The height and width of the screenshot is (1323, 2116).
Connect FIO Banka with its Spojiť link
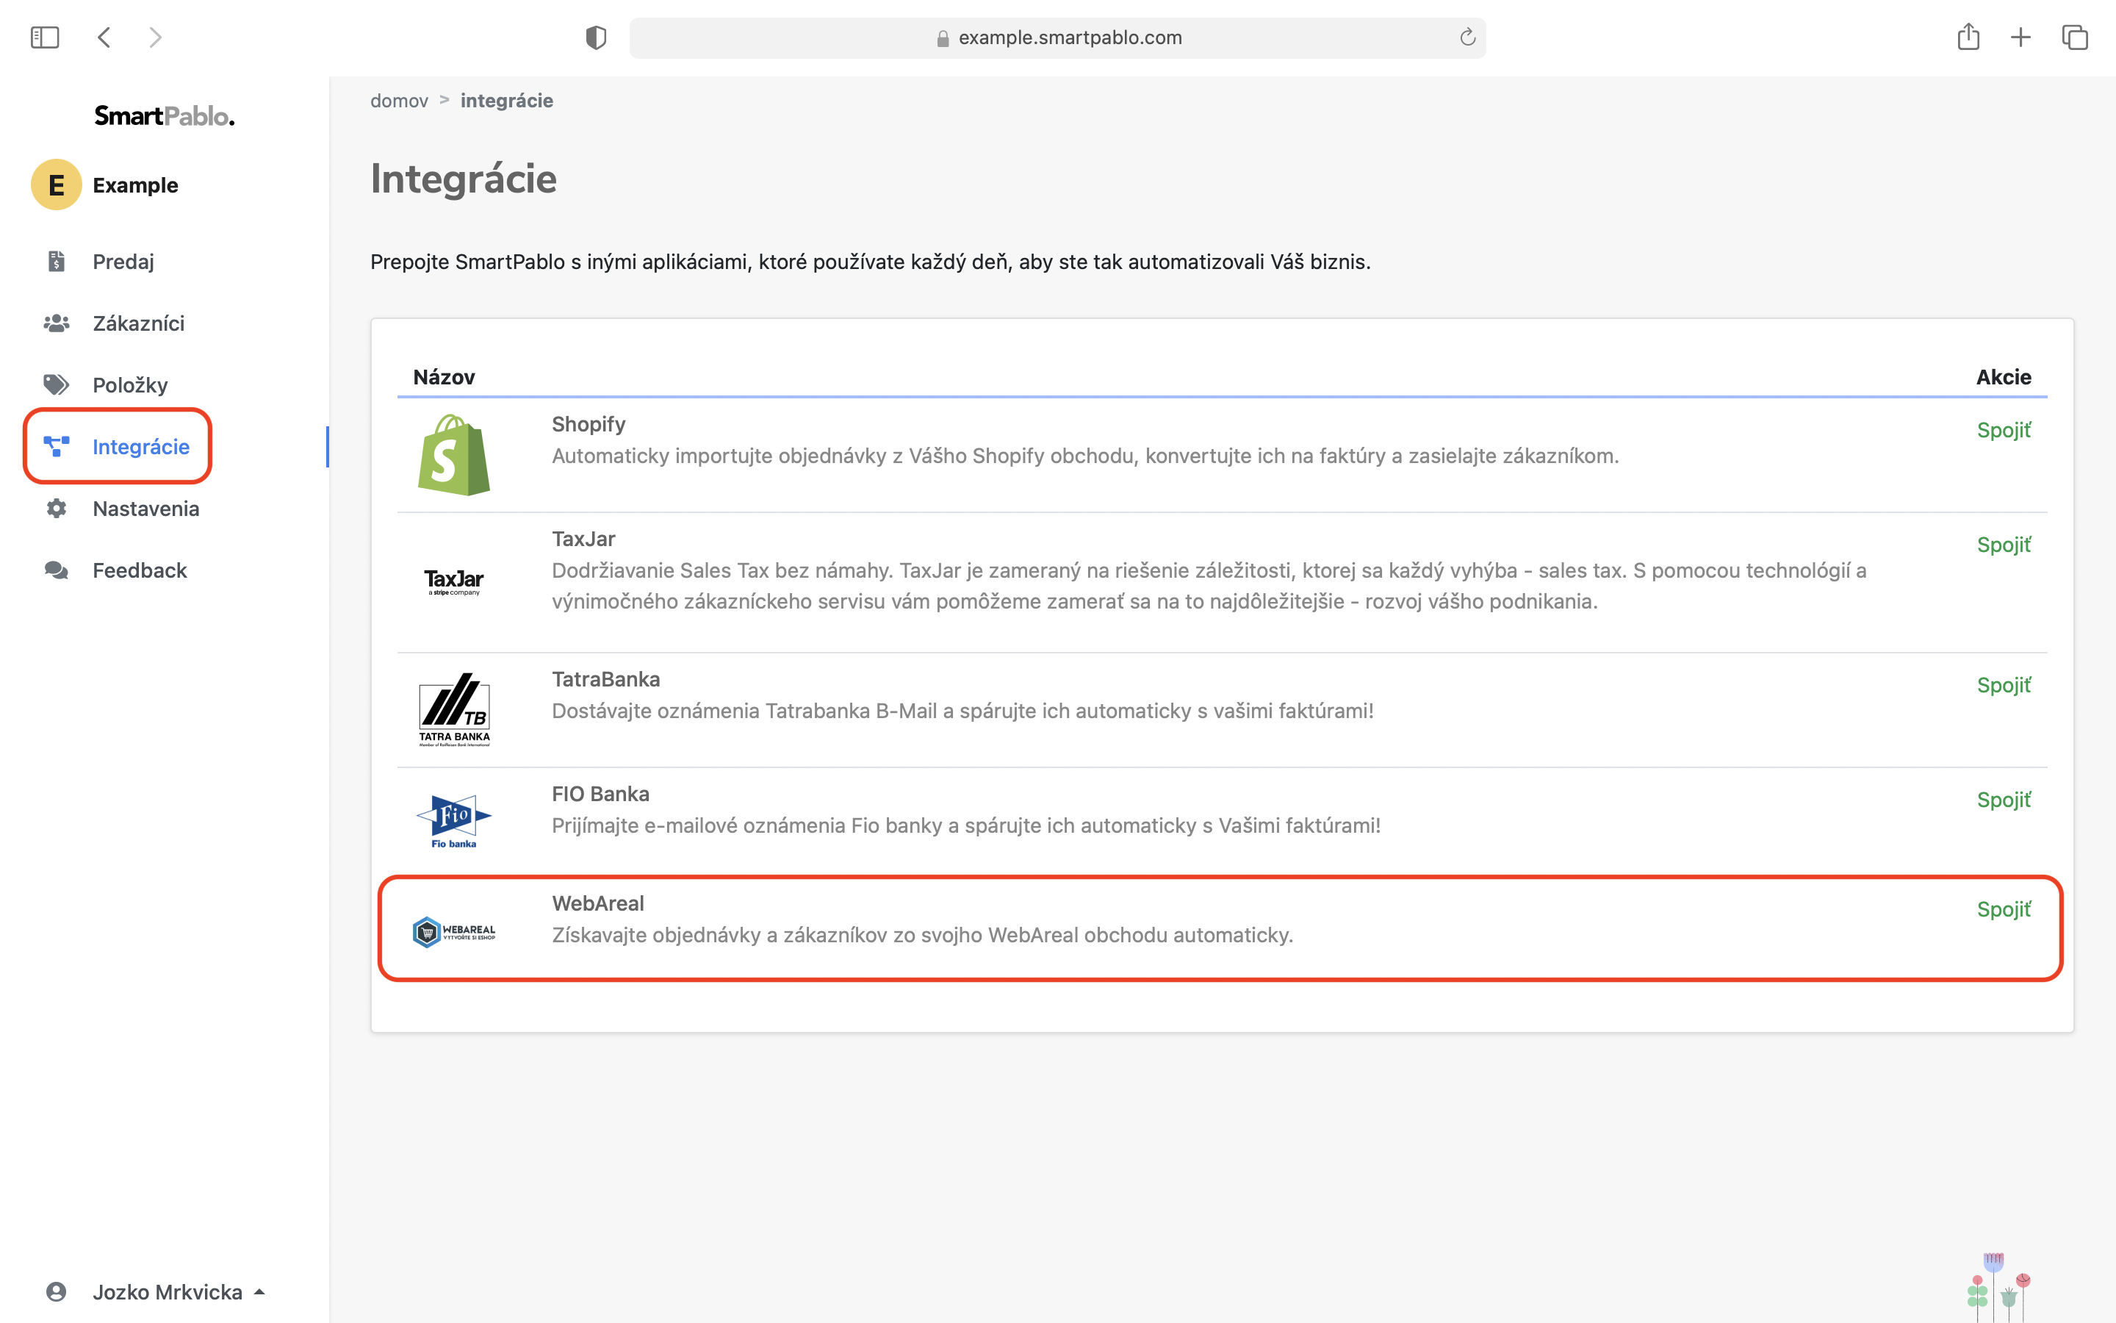(2003, 800)
